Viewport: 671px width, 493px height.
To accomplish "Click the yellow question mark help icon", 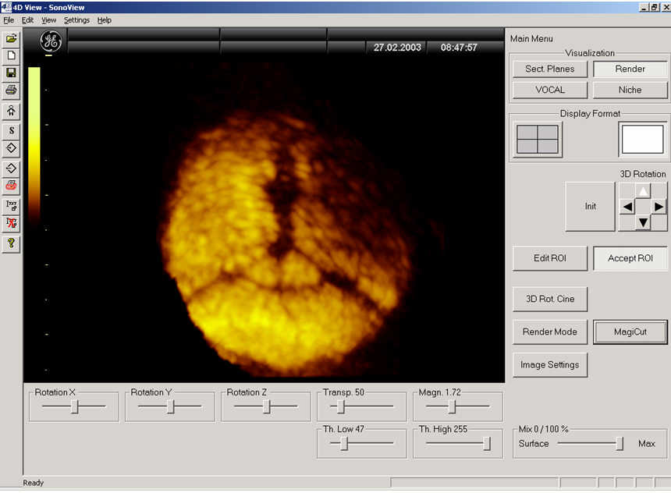I will [x=11, y=243].
